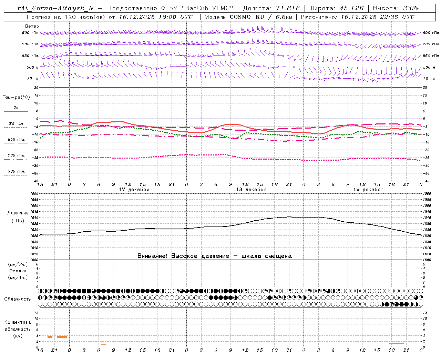The image size is (441, 353).
Task: Click the orange convective bar on 19 декабря evening
Action: pyautogui.click(x=396, y=343)
